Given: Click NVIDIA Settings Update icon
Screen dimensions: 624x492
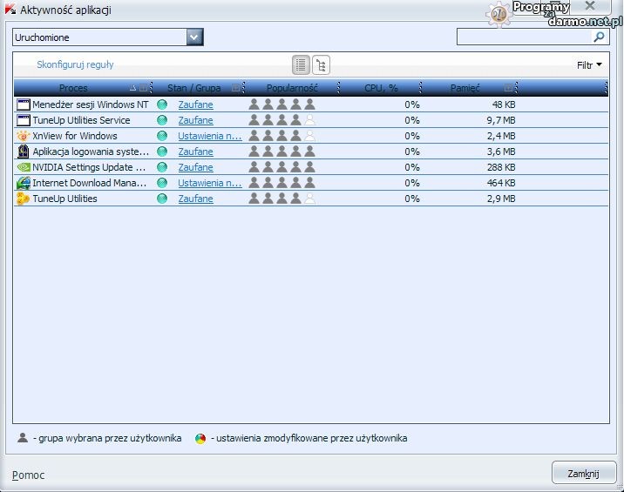Looking at the screenshot, I should point(24,167).
